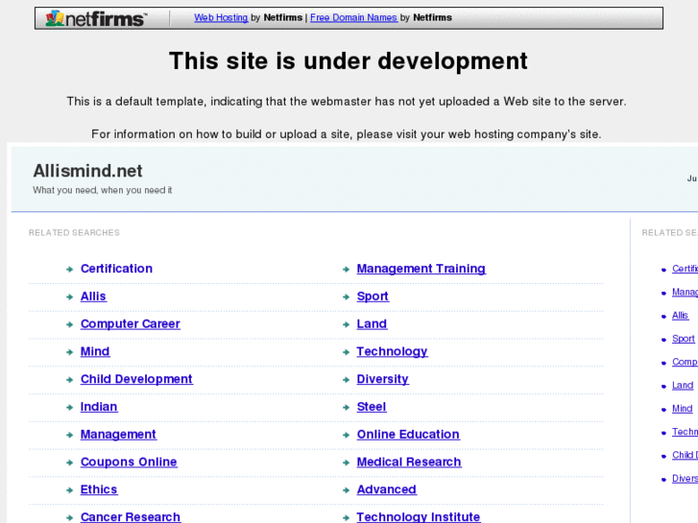
Task: Open the Land link in main list
Action: click(x=372, y=323)
